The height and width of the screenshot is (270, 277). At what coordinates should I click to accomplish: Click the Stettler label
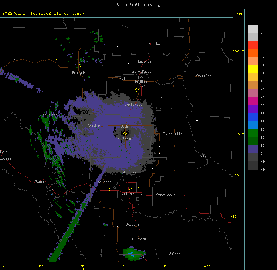pos(204,76)
